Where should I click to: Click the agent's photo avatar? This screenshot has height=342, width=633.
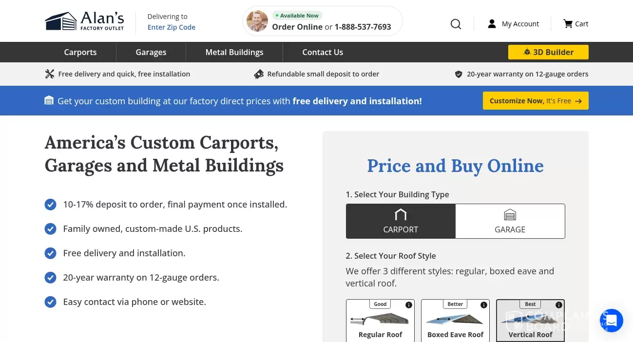tap(257, 21)
